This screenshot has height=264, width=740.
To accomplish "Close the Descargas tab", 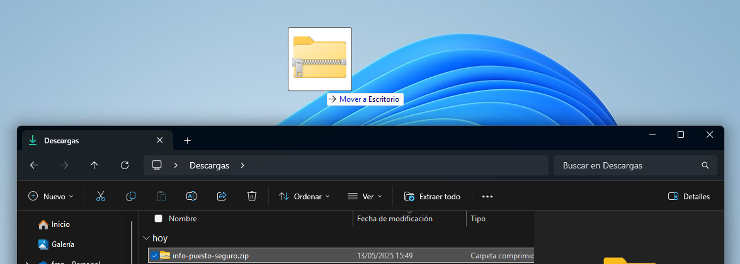I will pyautogui.click(x=159, y=140).
